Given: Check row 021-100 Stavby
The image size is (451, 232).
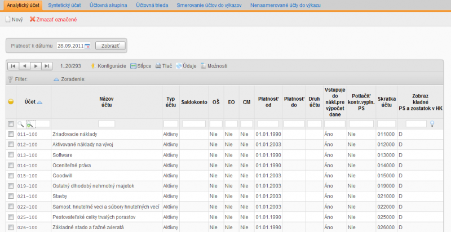Looking at the screenshot, I should pyautogui.click(x=11, y=196).
